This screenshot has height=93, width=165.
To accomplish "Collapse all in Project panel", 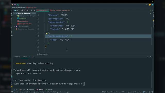I will point(28,10).
